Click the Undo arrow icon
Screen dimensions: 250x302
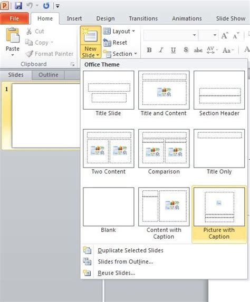coord(30,5)
